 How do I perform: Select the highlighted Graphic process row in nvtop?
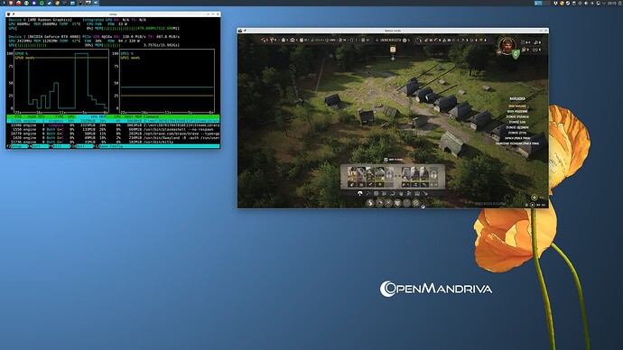pos(113,121)
